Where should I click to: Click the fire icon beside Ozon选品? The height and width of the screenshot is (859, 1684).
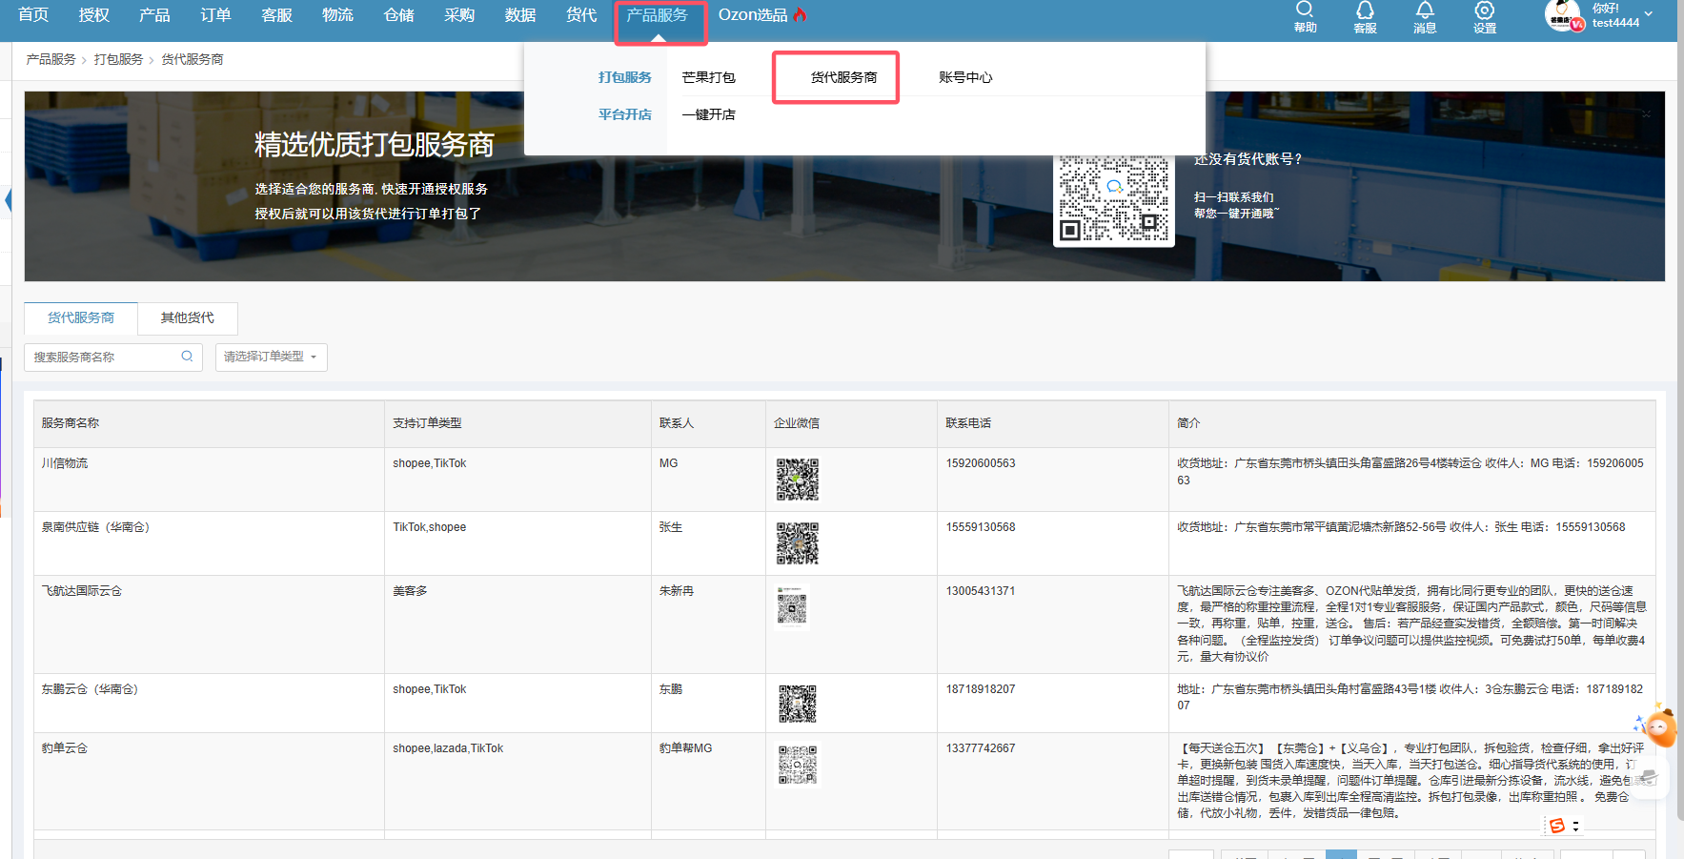[800, 14]
